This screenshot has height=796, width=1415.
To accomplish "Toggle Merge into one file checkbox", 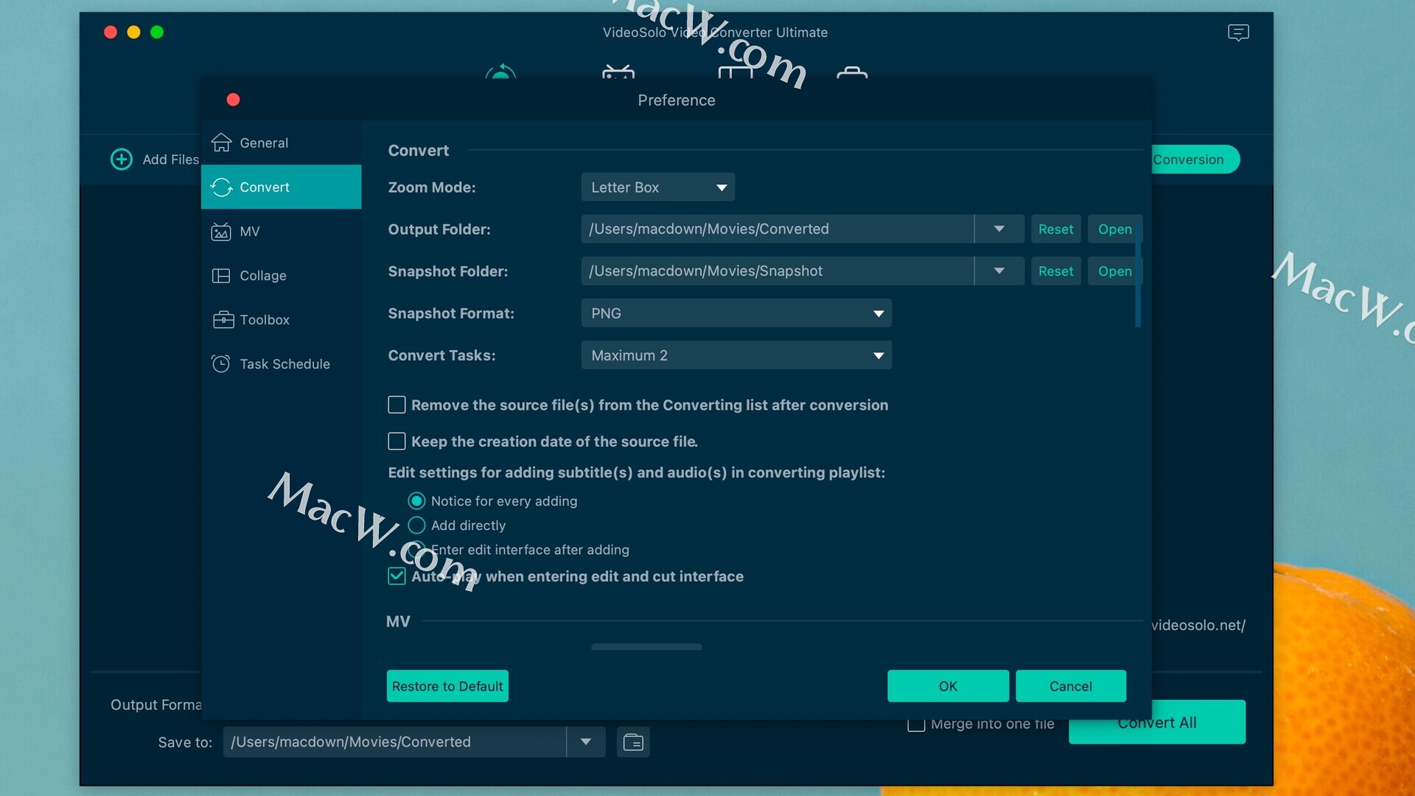I will [916, 724].
